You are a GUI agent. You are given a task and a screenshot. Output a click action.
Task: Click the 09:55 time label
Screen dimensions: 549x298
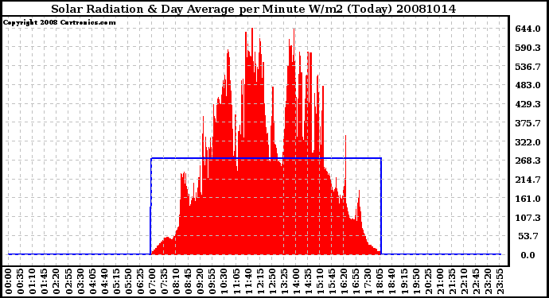(x=212, y=281)
